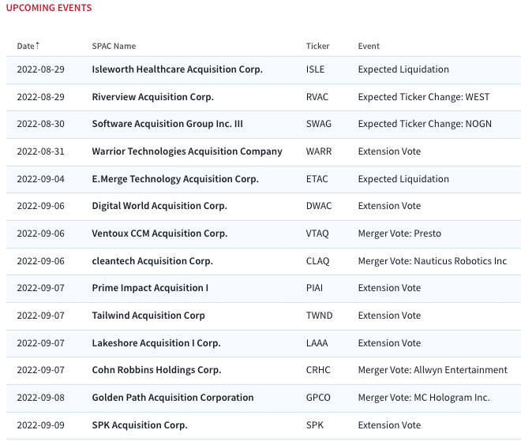Screen dimensions: 521x441
Task: Select the DWAC ticker cell
Action: [319, 206]
